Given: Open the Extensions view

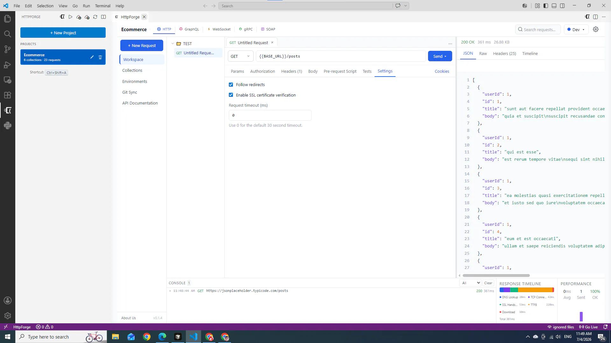Looking at the screenshot, I should coord(7,95).
